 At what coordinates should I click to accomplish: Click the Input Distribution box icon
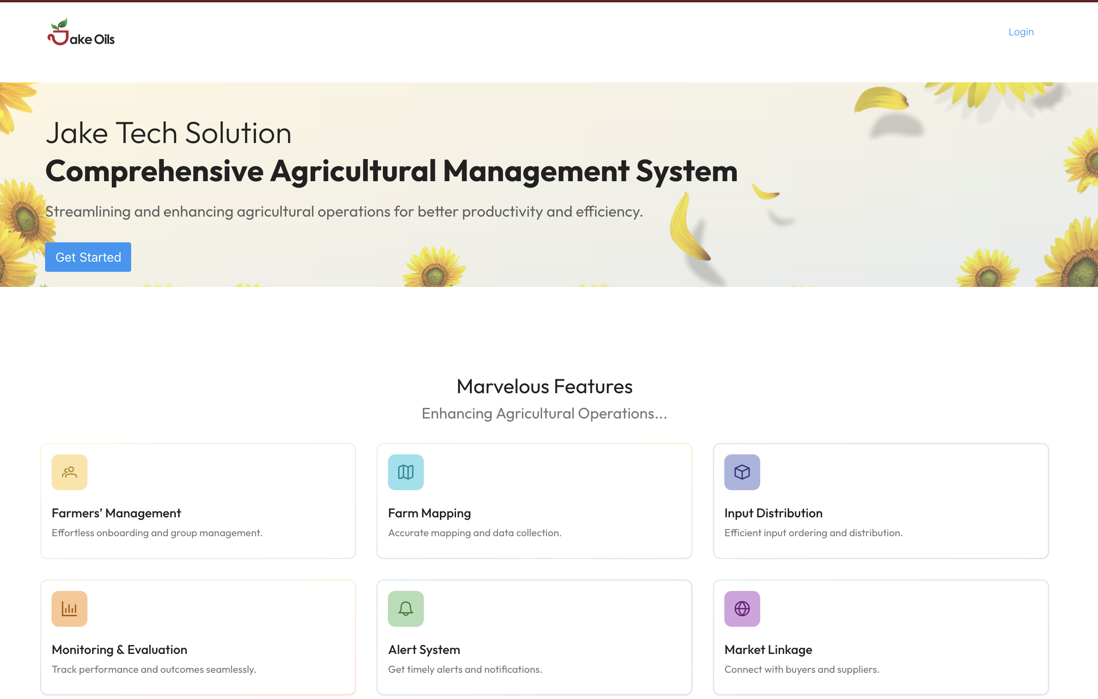742,472
